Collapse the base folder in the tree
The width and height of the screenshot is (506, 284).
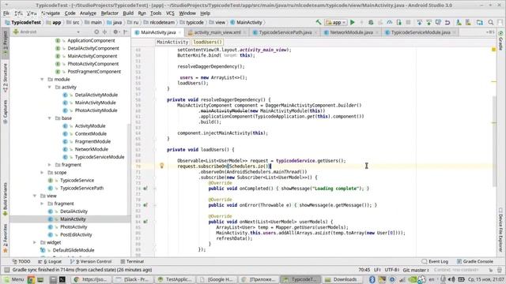(49, 118)
